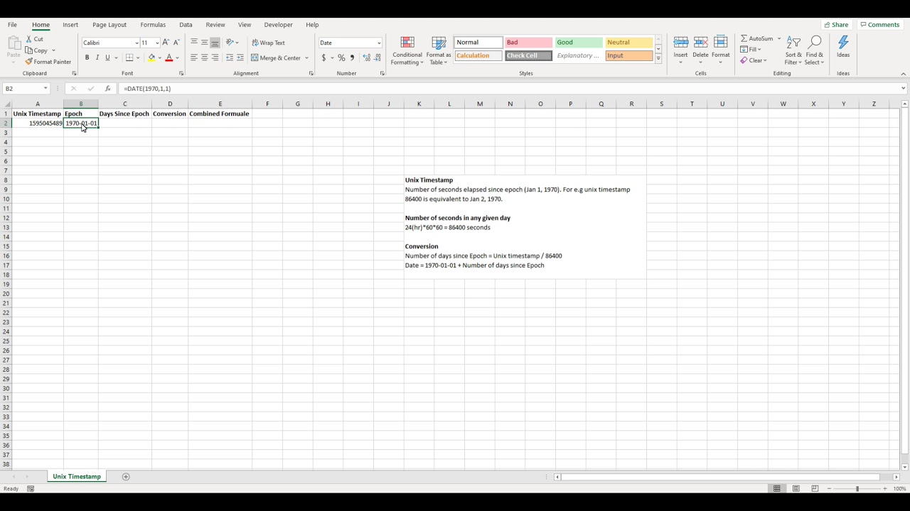Click the Orientation text angle icon
Image resolution: width=910 pixels, height=511 pixels.
[x=230, y=43]
